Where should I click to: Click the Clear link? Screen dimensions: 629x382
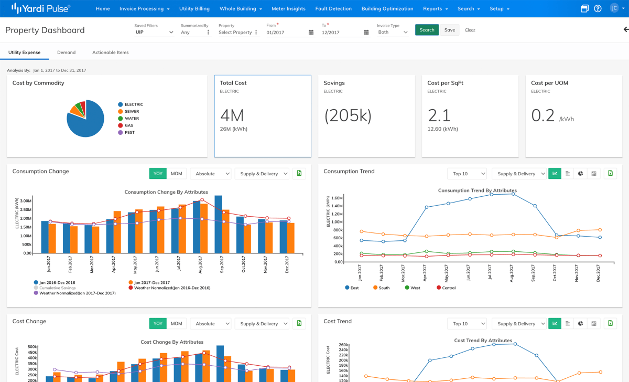click(470, 30)
